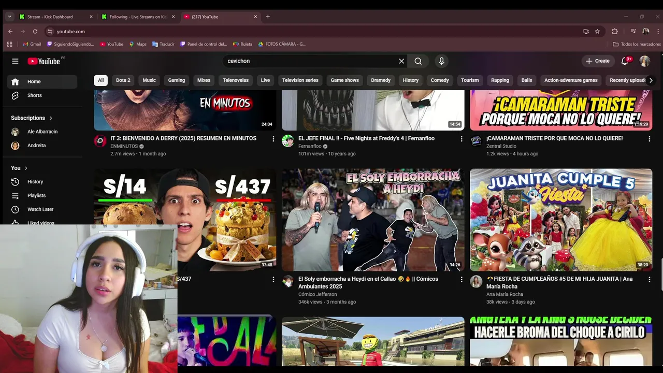The image size is (663, 373).
Task: Expand the Subscriptions section chevron
Action: tap(51, 118)
